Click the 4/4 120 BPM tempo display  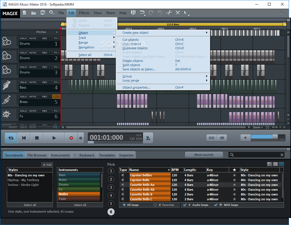pos(136,137)
